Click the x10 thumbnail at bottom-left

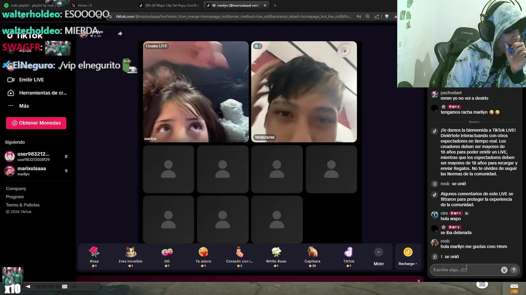(x=12, y=281)
